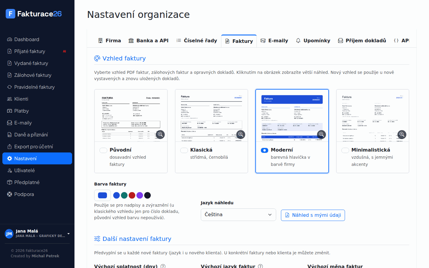
Task: Choose the dark navy preset color
Action: click(147, 195)
